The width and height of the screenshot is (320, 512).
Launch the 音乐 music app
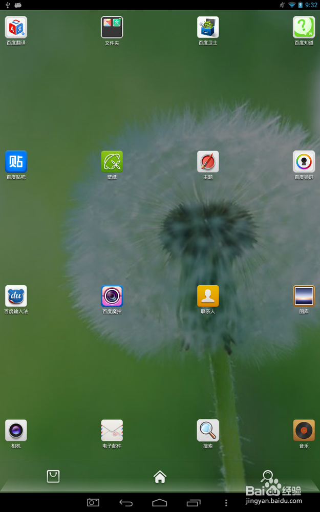[304, 431]
